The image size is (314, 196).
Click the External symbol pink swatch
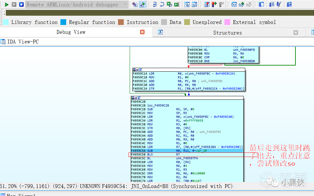227,22
